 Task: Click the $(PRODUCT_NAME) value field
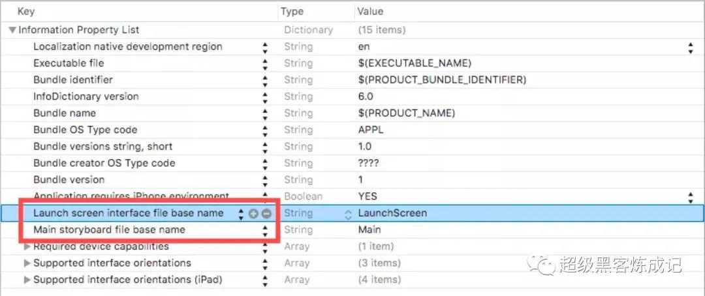pos(407,113)
